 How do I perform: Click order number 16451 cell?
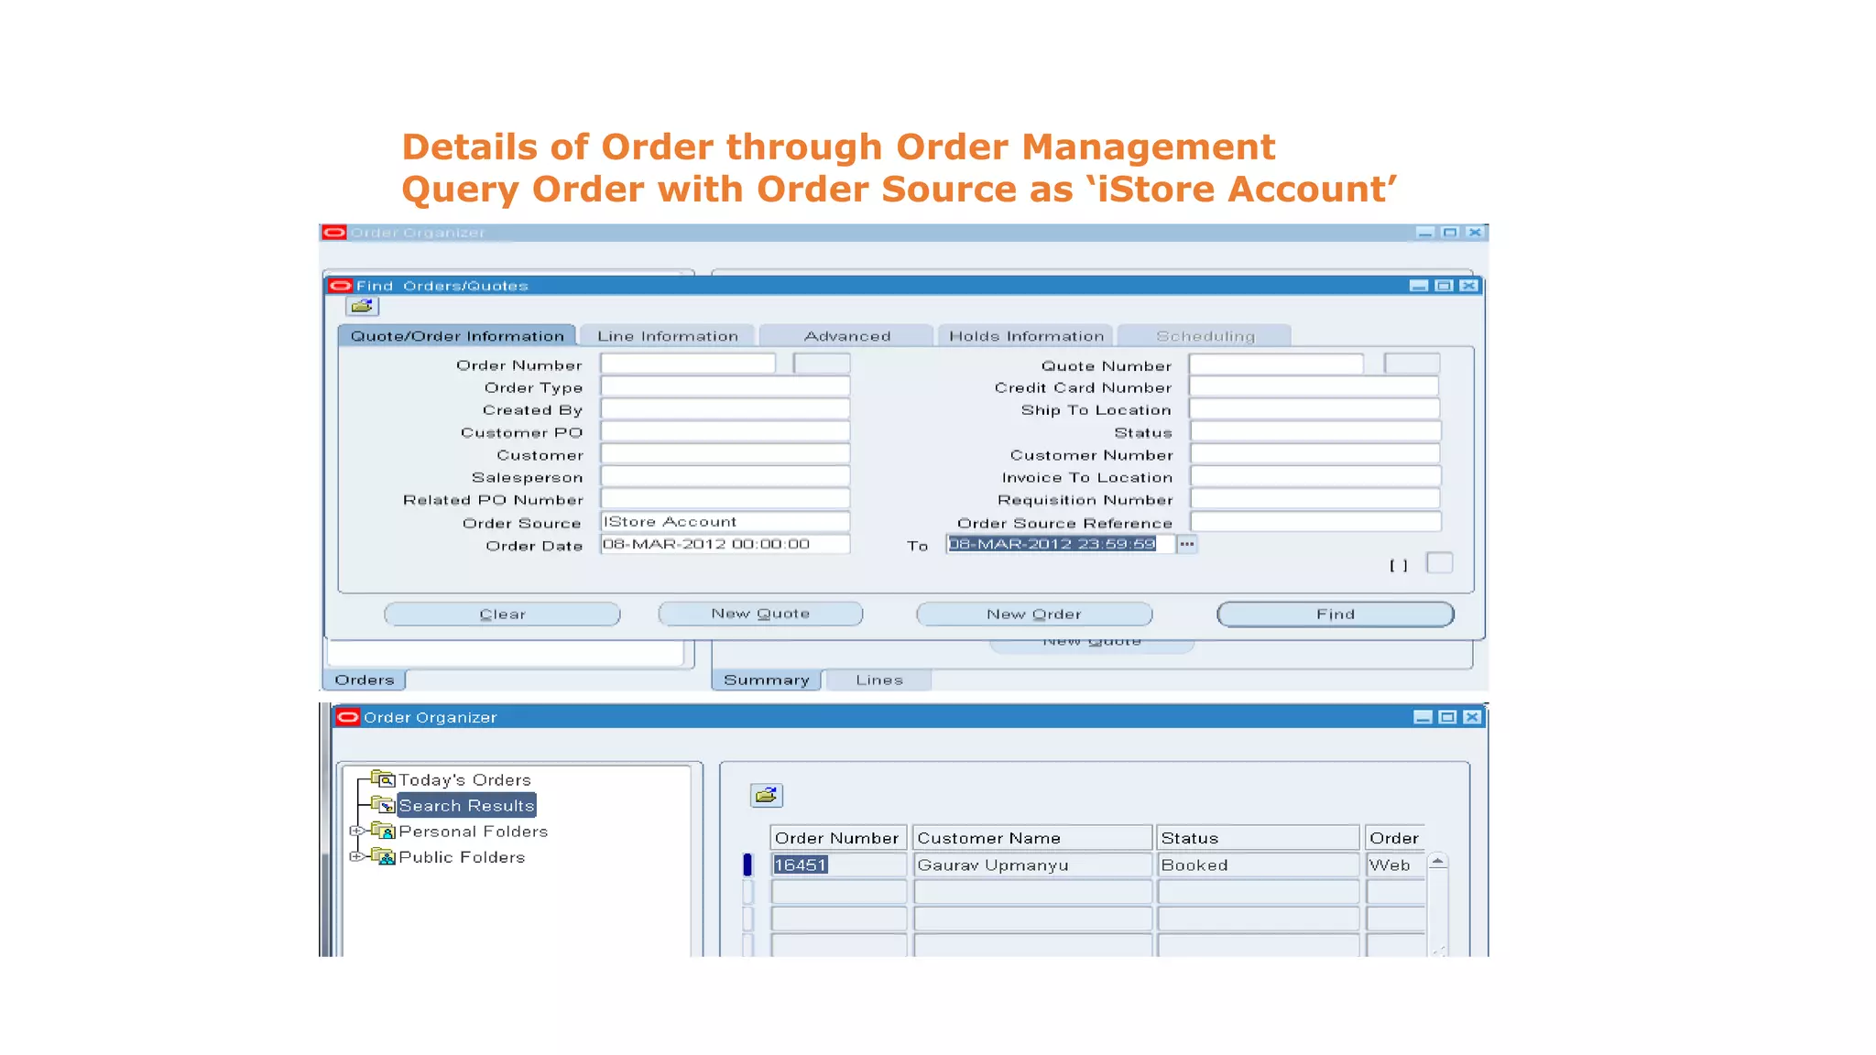[839, 865]
